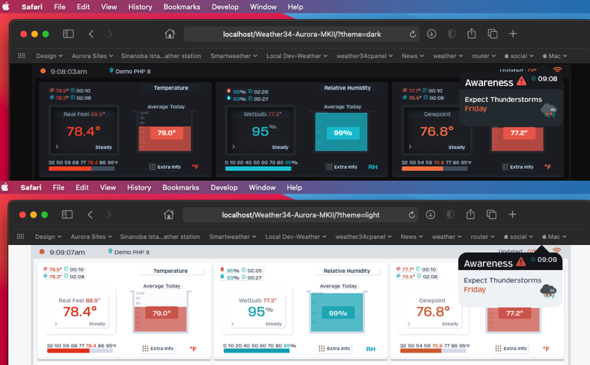The width and height of the screenshot is (590, 365).
Task: Open favorites grid in dark-theme window's bookmarks bar
Action: coord(21,56)
